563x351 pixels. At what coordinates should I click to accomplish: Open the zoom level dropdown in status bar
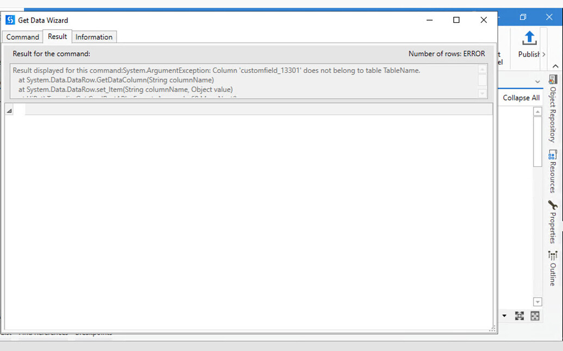tap(503, 316)
